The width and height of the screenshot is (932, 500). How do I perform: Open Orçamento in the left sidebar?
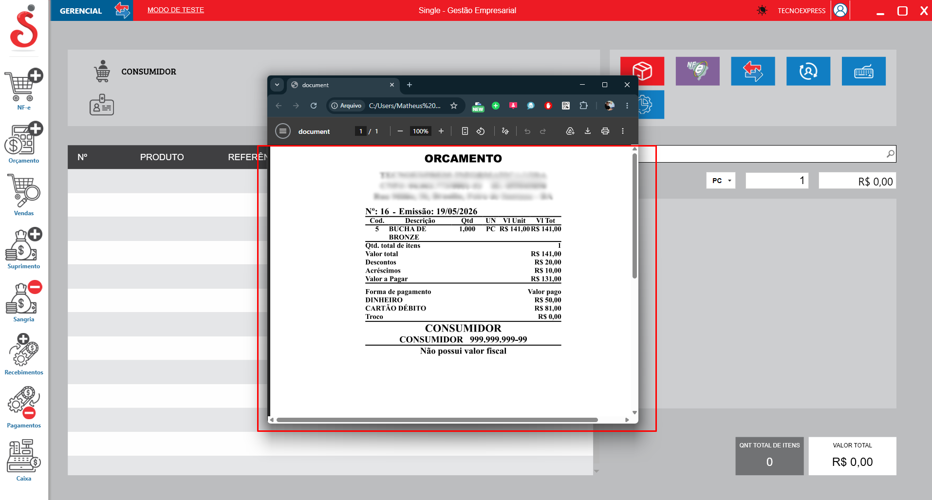coord(24,142)
